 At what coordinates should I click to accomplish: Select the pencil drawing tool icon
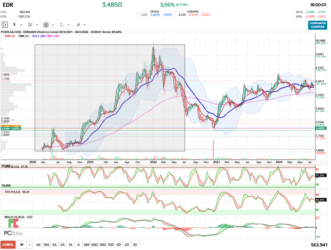(78, 25)
